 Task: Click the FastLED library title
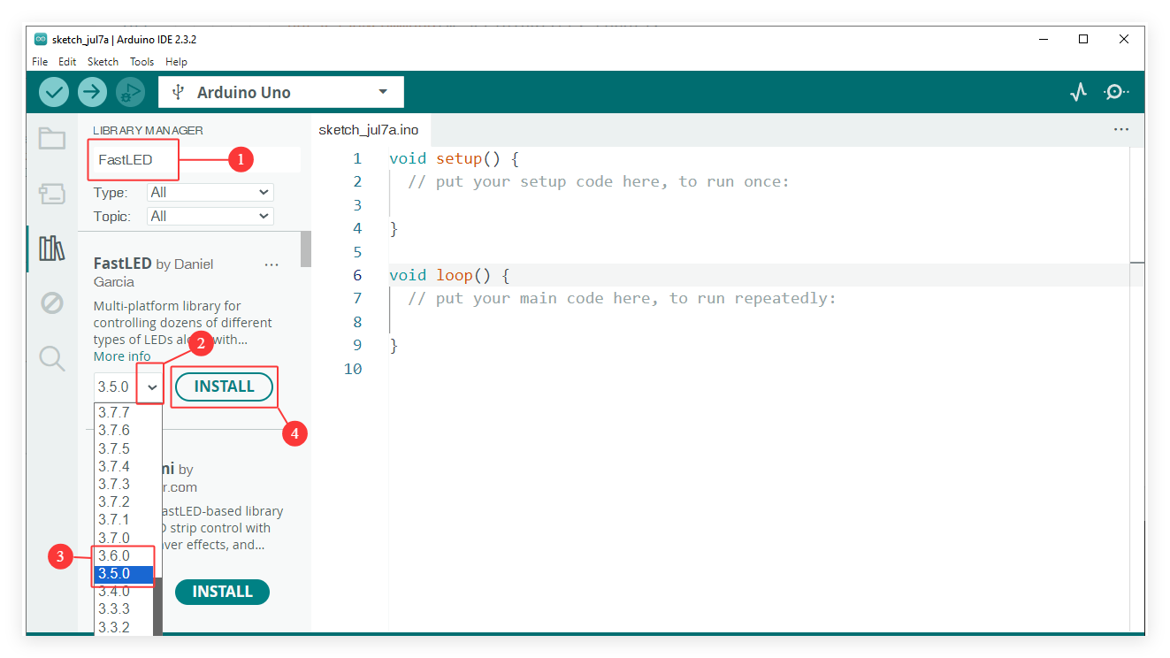pos(123,264)
